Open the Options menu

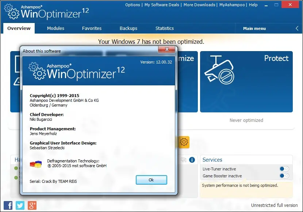click(133, 5)
